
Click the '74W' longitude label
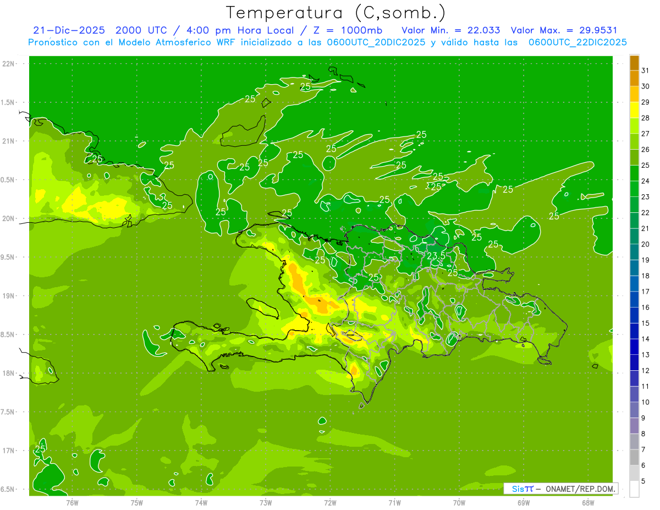pos(201,503)
